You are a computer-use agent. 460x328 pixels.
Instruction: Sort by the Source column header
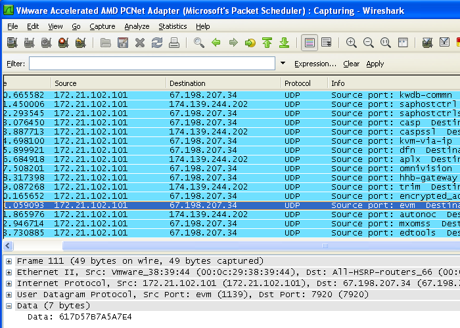(x=108, y=83)
